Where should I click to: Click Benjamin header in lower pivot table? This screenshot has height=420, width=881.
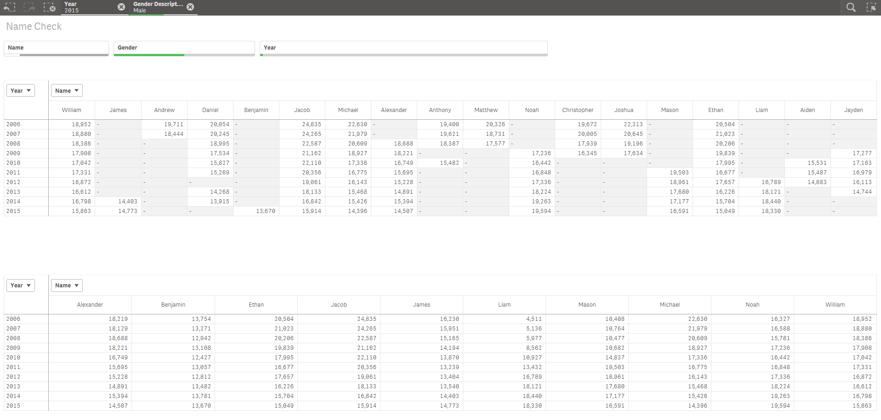[173, 305]
